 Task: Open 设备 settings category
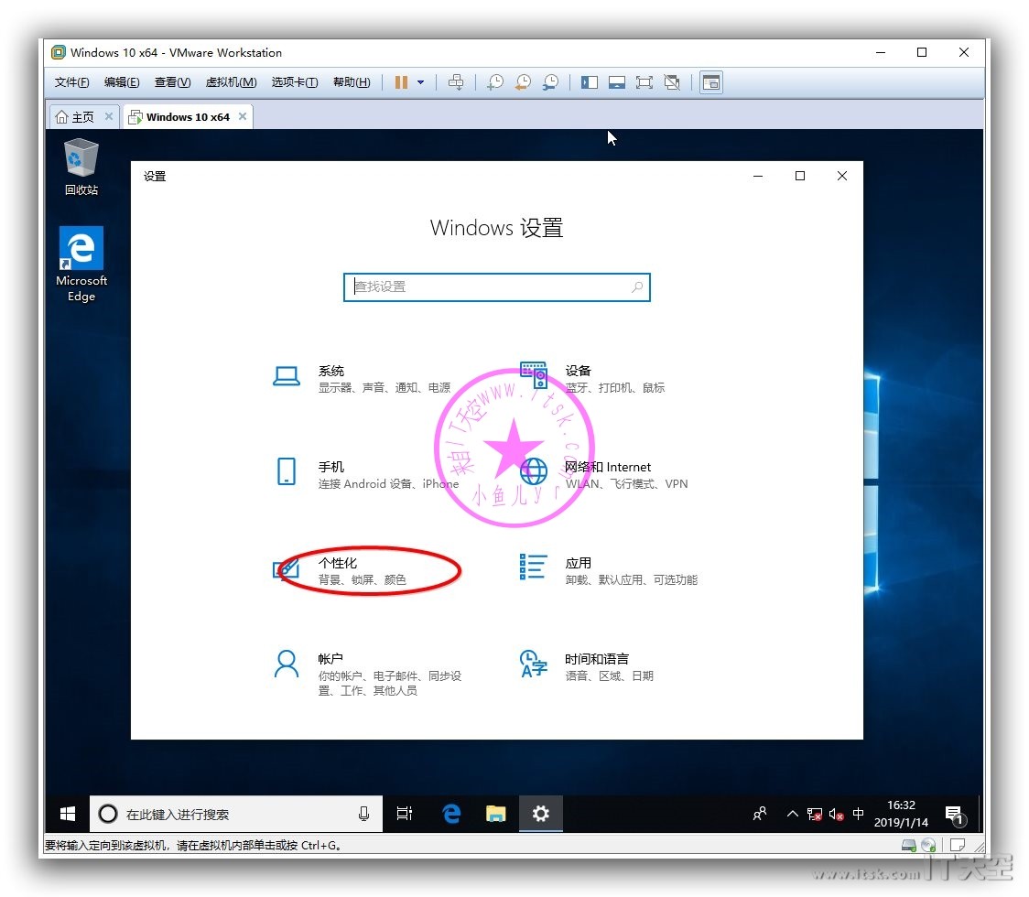point(592,379)
